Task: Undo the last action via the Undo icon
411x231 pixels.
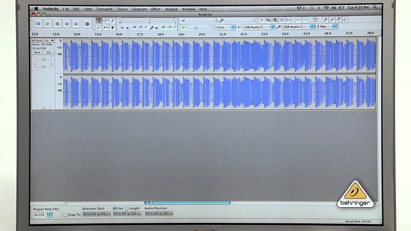Action: point(298,20)
